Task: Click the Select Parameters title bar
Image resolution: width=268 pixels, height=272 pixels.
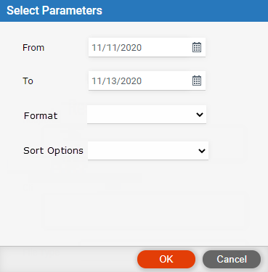Action: (x=134, y=11)
